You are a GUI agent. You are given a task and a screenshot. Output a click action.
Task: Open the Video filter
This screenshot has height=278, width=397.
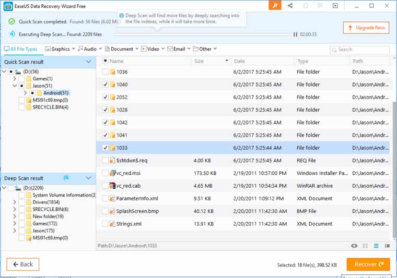[153, 49]
